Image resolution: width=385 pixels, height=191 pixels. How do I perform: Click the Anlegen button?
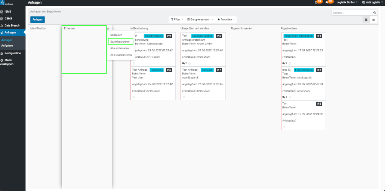pos(37,19)
